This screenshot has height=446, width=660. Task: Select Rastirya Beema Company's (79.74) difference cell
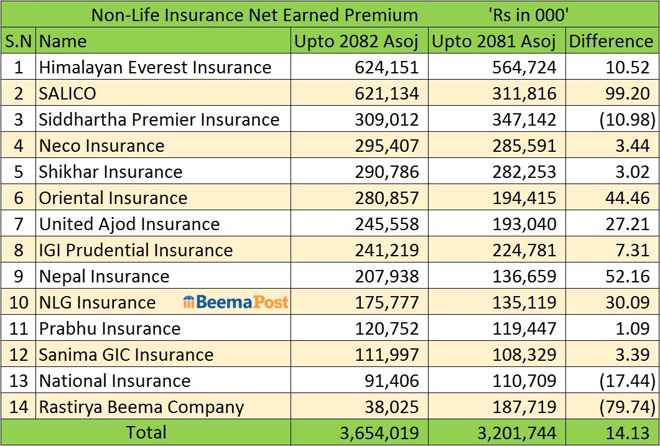(x=627, y=407)
